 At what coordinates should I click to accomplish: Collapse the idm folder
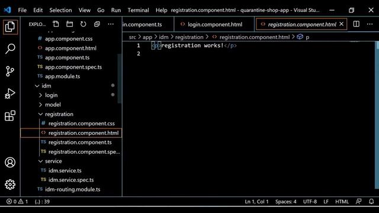37,86
